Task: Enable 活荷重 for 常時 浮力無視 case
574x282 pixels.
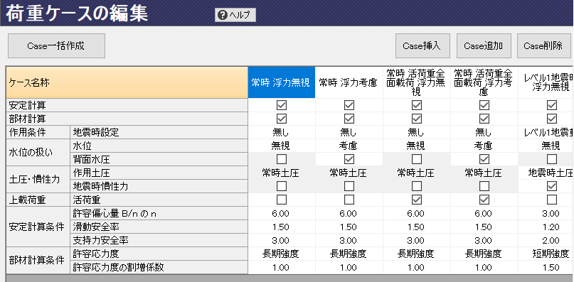Action: 282,200
